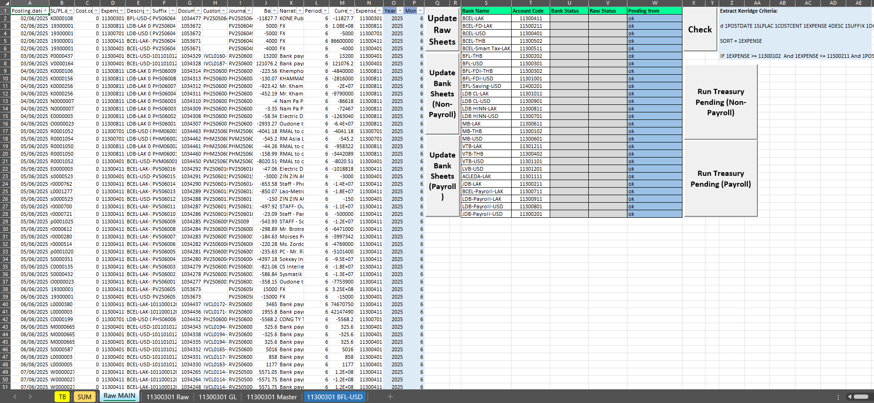Viewport: 874px width, 403px height.
Task: Open the Period column filter dropdown
Action: [x=325, y=10]
